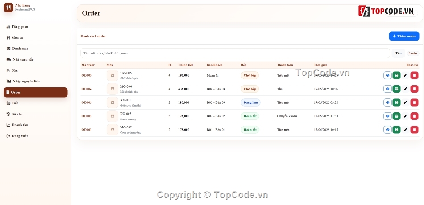View details of order OD001

387,130
